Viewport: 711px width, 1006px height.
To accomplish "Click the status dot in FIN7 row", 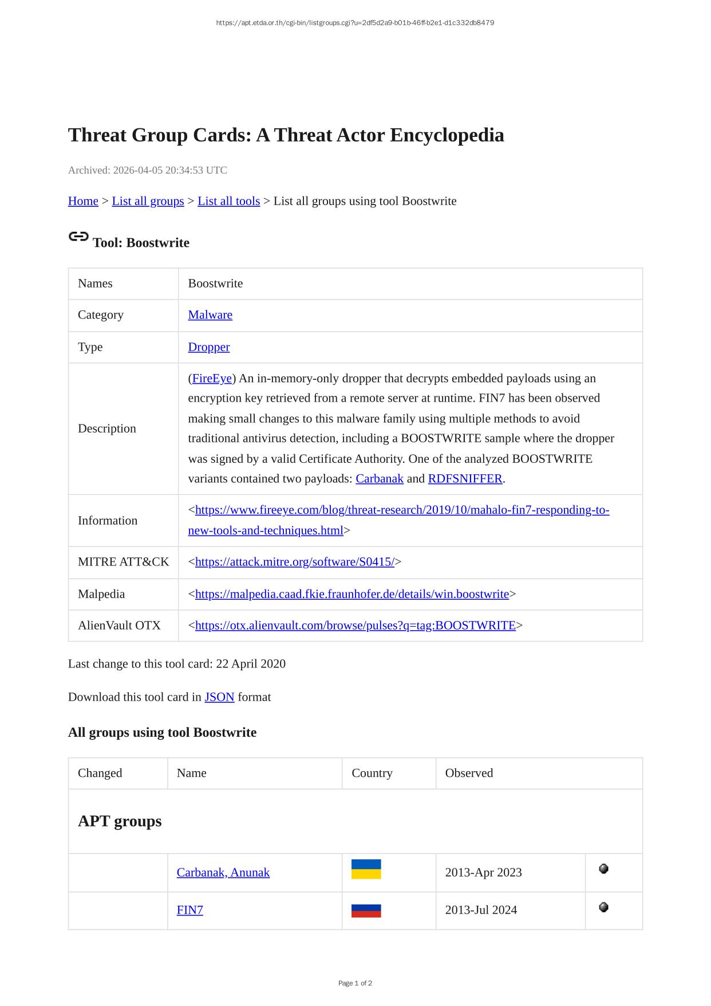I will 603,907.
